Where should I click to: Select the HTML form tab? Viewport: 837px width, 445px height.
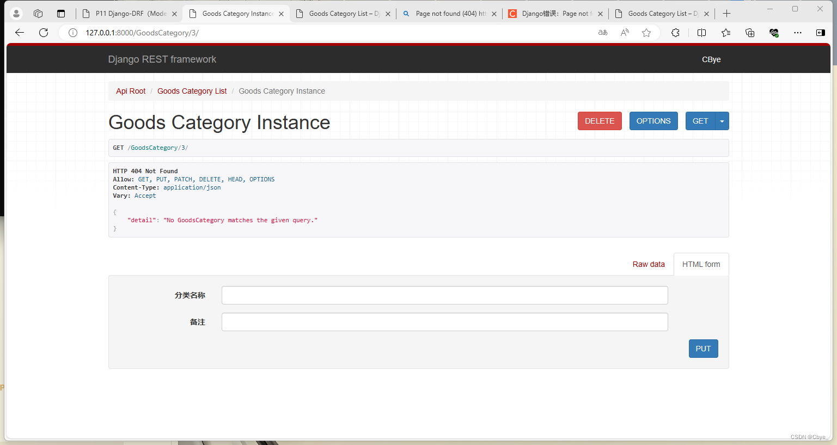tap(701, 264)
